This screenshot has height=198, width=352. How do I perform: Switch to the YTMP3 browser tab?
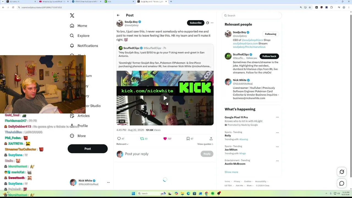coord(86,2)
